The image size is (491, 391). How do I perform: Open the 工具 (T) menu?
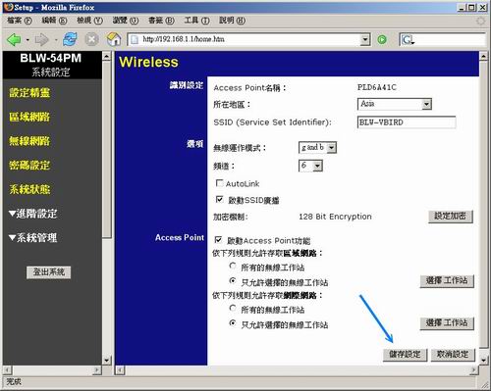[196, 21]
